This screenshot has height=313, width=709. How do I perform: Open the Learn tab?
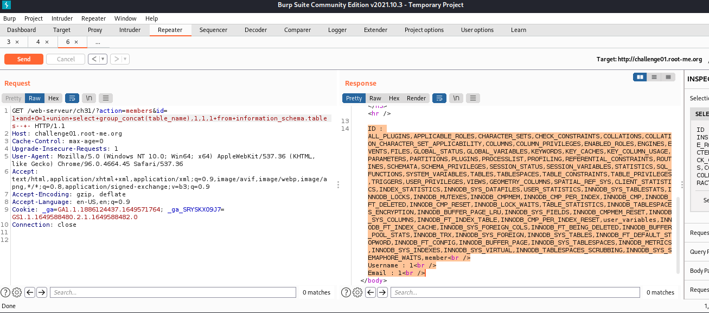(x=519, y=30)
